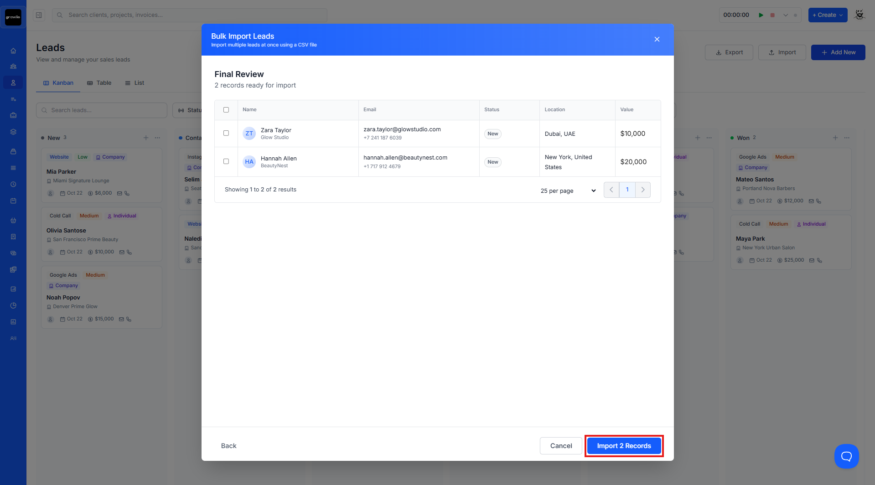Image resolution: width=875 pixels, height=485 pixels.
Task: Click the Cancel button in the dialog
Action: point(561,446)
